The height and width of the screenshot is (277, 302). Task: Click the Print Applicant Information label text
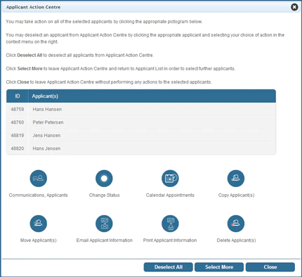(x=170, y=240)
